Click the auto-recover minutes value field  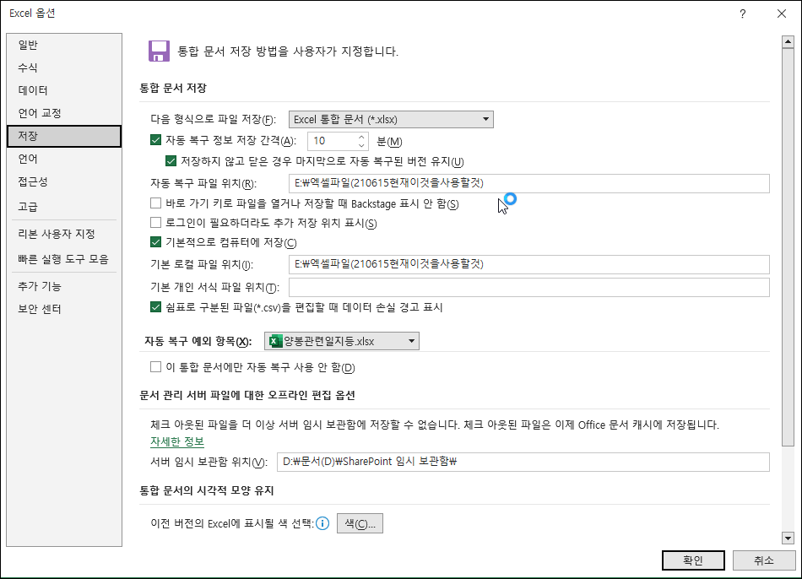332,141
